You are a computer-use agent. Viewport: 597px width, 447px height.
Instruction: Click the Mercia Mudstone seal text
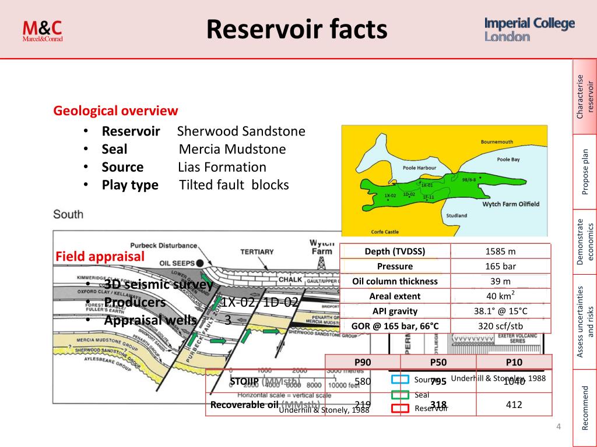pos(232,149)
